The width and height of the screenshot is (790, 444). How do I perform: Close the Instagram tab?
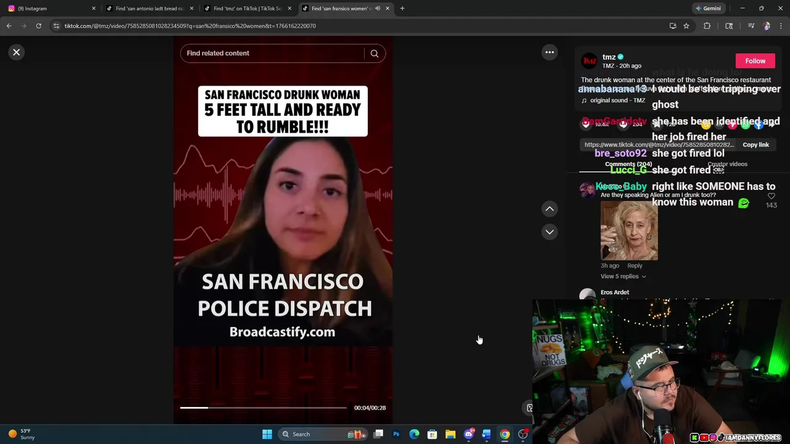[94, 8]
